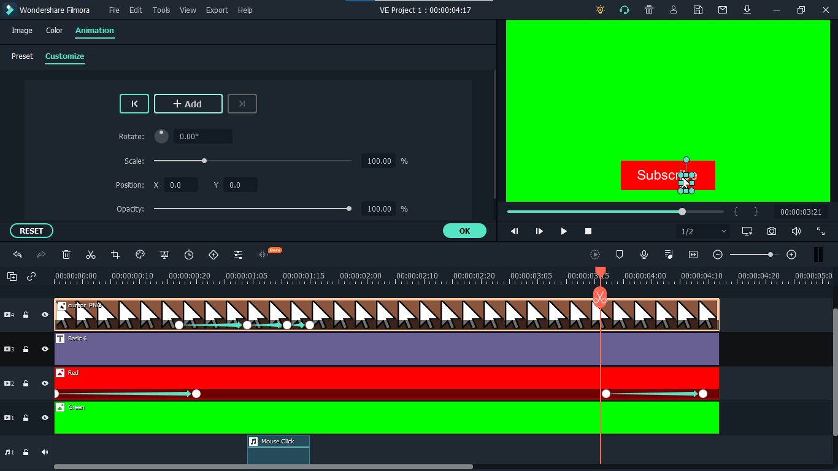Lock video track 4
The width and height of the screenshot is (838, 471).
point(26,315)
